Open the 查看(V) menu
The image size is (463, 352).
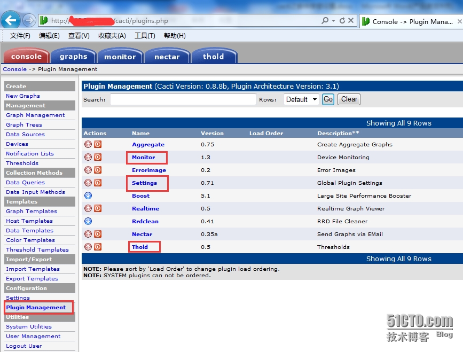pyautogui.click(x=79, y=36)
